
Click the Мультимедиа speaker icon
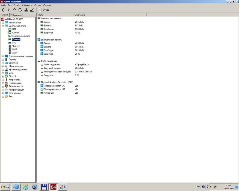coord(6,66)
